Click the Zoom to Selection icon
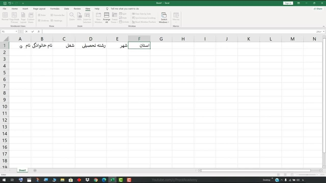 (x=87, y=18)
